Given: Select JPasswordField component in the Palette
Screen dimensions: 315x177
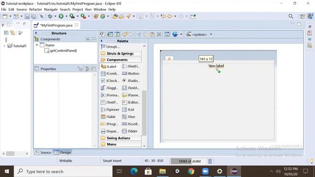Looking at the screenshot, I should coord(131,95).
